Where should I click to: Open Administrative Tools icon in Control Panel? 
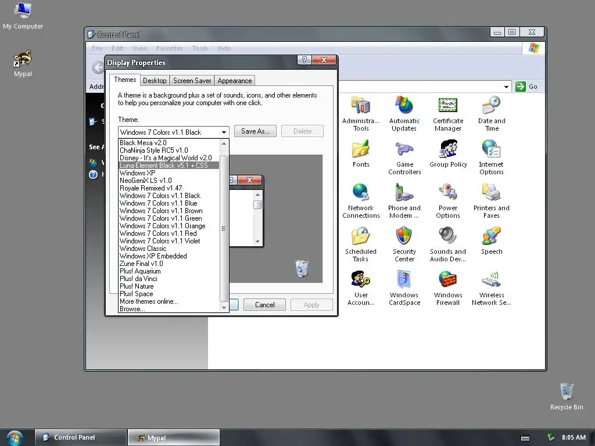[360, 106]
